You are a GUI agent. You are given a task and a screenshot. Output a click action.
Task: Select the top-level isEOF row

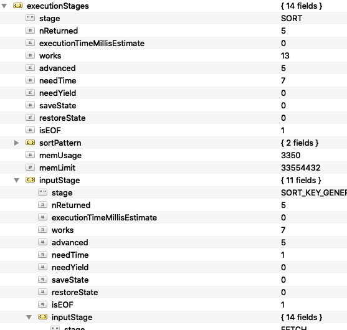point(173,131)
